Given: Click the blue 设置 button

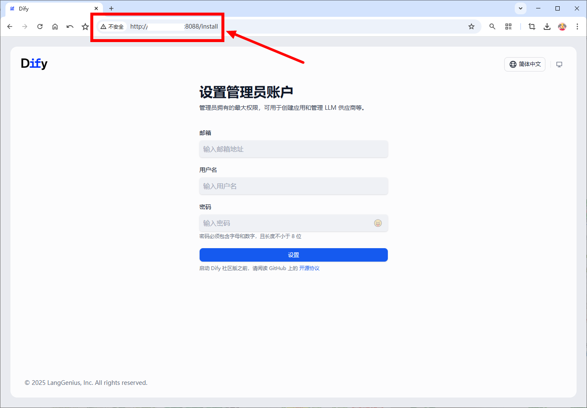Looking at the screenshot, I should coord(294,255).
